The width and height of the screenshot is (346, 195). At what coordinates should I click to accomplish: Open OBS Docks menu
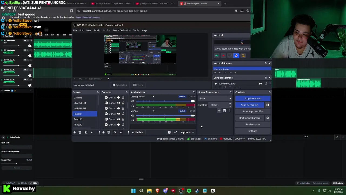(x=97, y=30)
